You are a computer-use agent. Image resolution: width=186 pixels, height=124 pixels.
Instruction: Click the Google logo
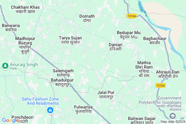(x=10, y=120)
